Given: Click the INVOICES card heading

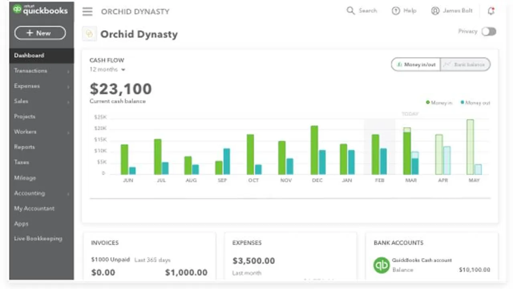Looking at the screenshot, I should 105,243.
